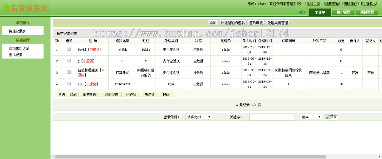
Task: Click the 删除 button
Action: coord(166,95)
